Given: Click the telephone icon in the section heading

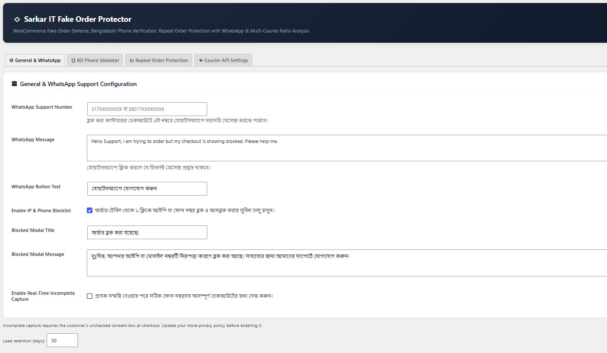Looking at the screenshot, I should coord(15,84).
